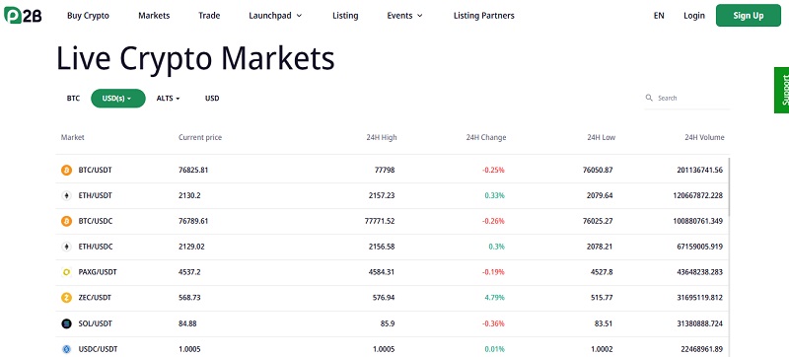789x357 pixels.
Task: Open the Markets nav item
Action: [154, 16]
